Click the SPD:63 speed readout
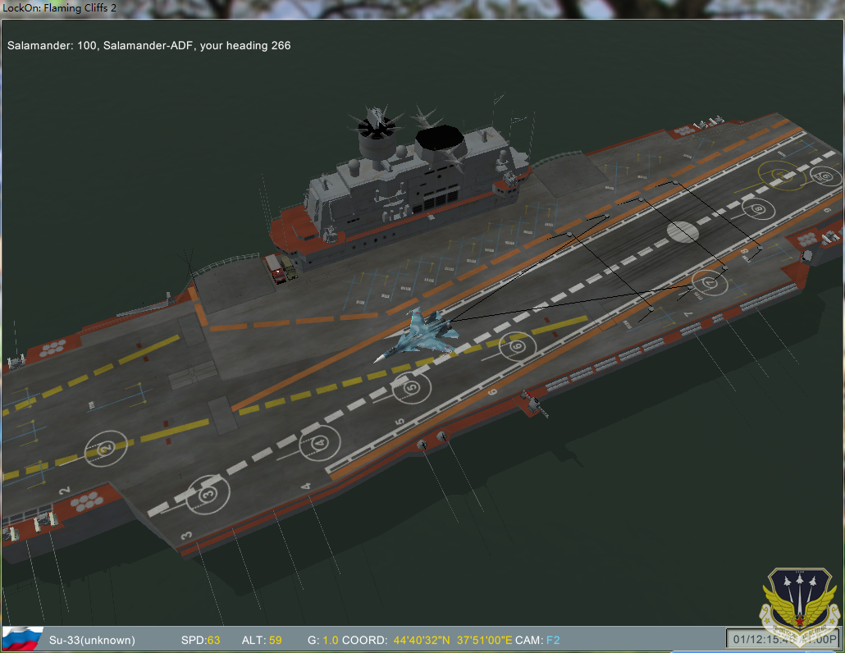This screenshot has width=845, height=653. pyautogui.click(x=200, y=640)
